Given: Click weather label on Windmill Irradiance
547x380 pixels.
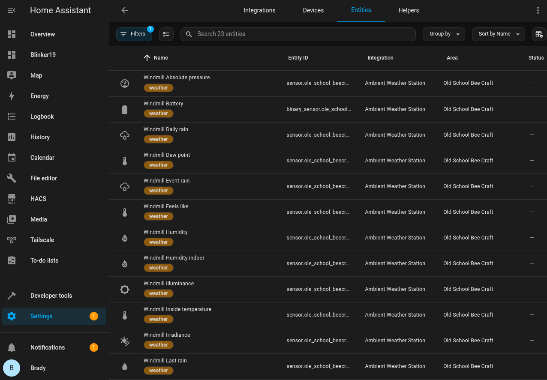Looking at the screenshot, I should coord(159,345).
